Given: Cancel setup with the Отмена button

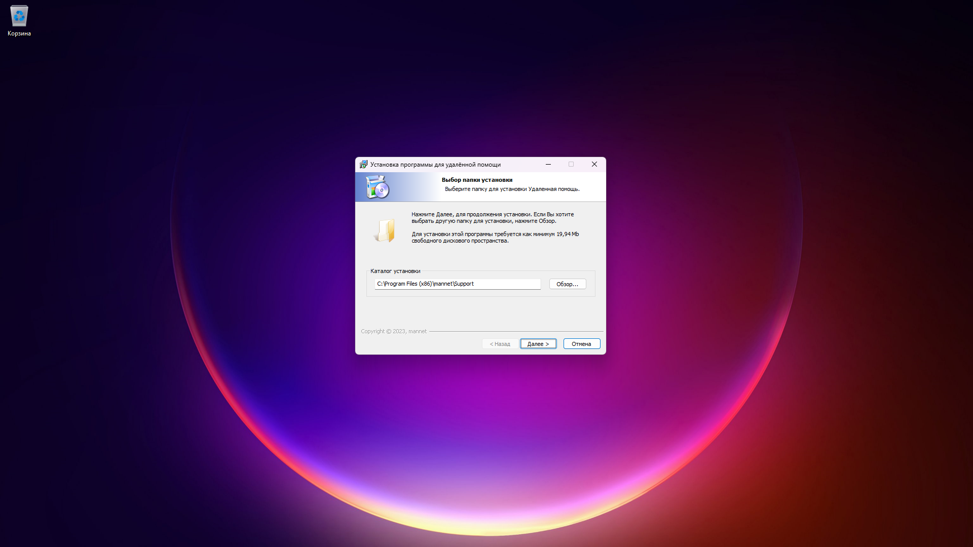Looking at the screenshot, I should [x=581, y=344].
